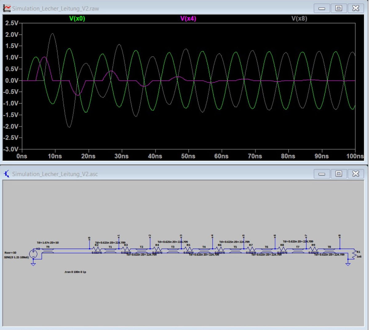Screen dimensions: 369x330
Task: Click the x7 net label
Action: (x=306, y=236)
